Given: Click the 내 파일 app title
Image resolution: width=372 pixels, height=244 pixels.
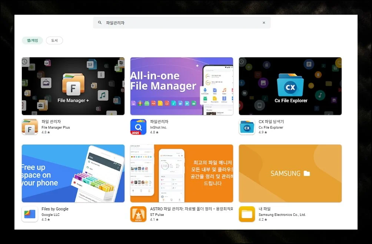Looking at the screenshot, I should coord(265,209).
